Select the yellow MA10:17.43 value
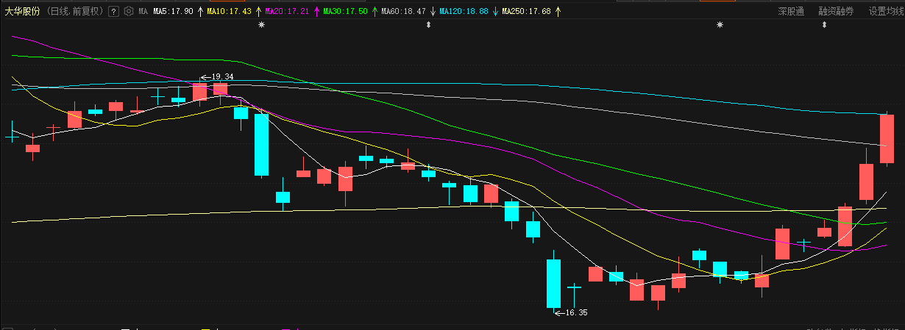 click(x=229, y=11)
